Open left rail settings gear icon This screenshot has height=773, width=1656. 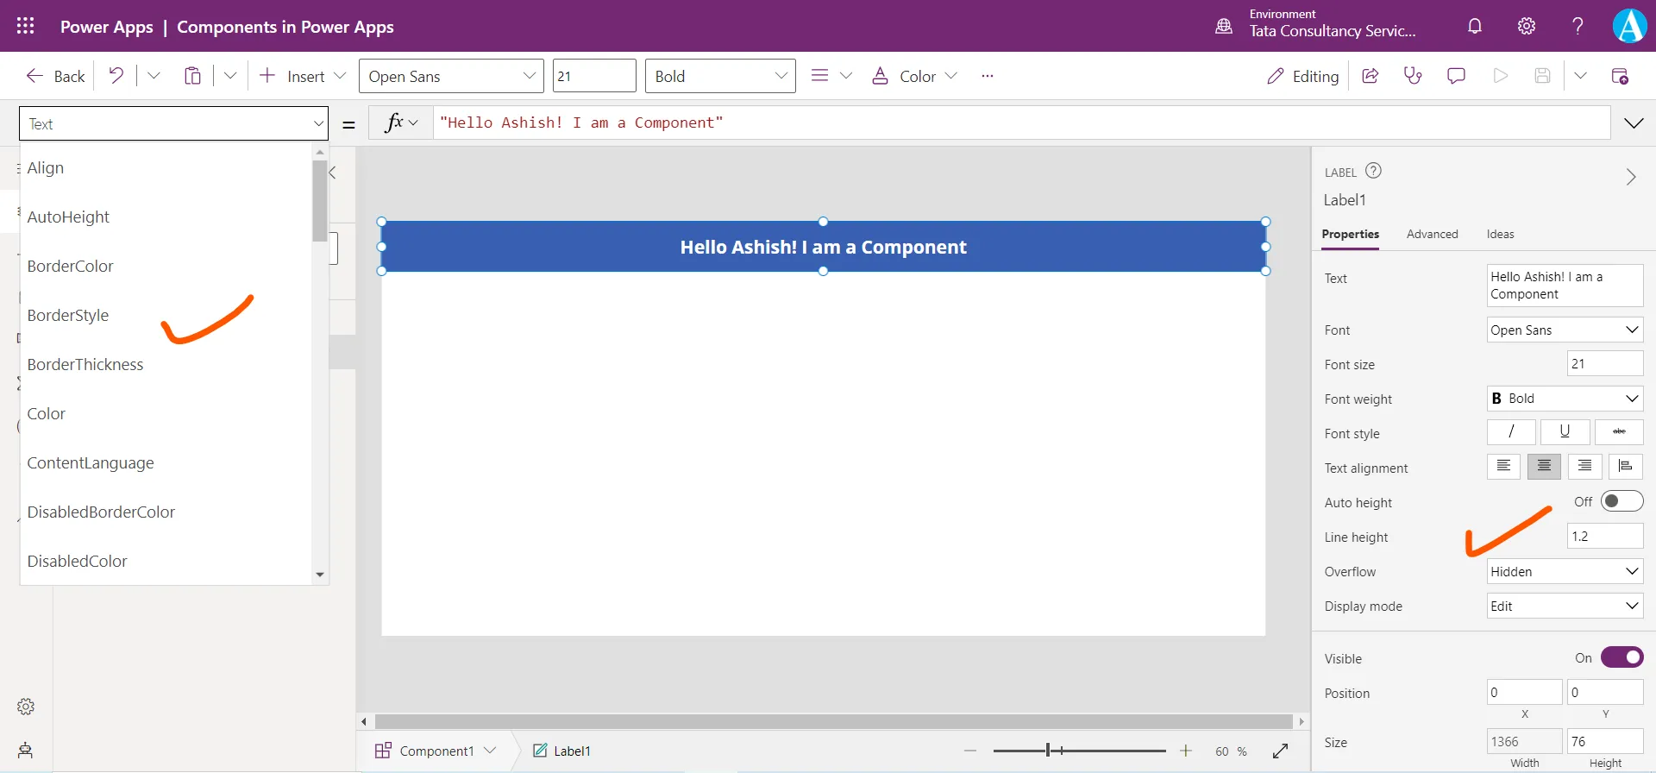pyautogui.click(x=26, y=707)
